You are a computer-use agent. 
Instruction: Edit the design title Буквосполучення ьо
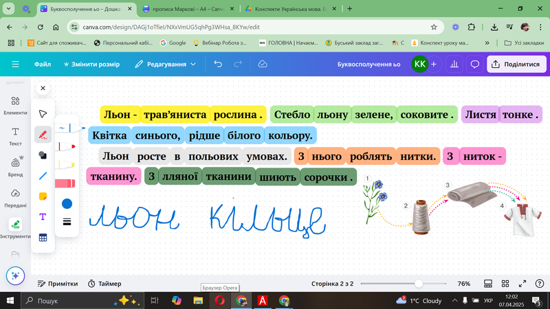pyautogui.click(x=368, y=65)
